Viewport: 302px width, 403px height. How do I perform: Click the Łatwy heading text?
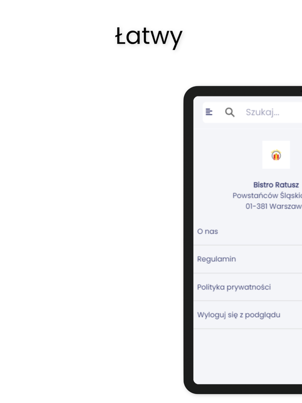[149, 37]
